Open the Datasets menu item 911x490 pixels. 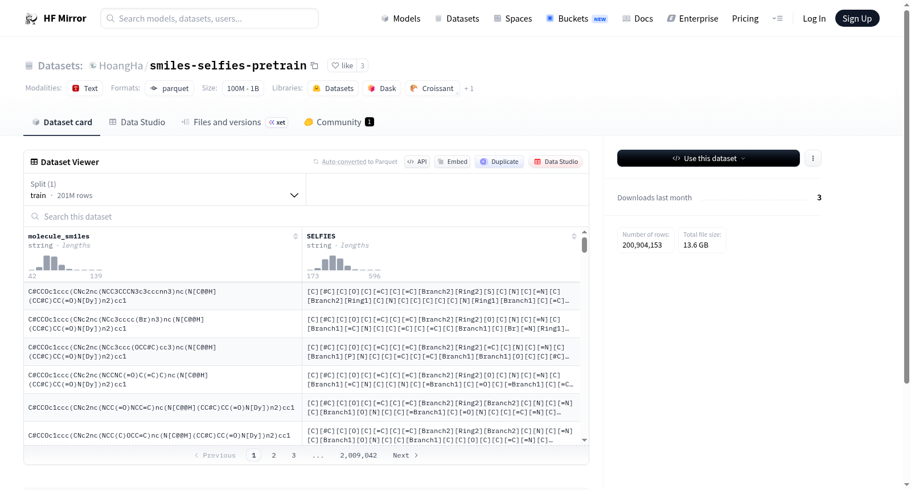(457, 19)
